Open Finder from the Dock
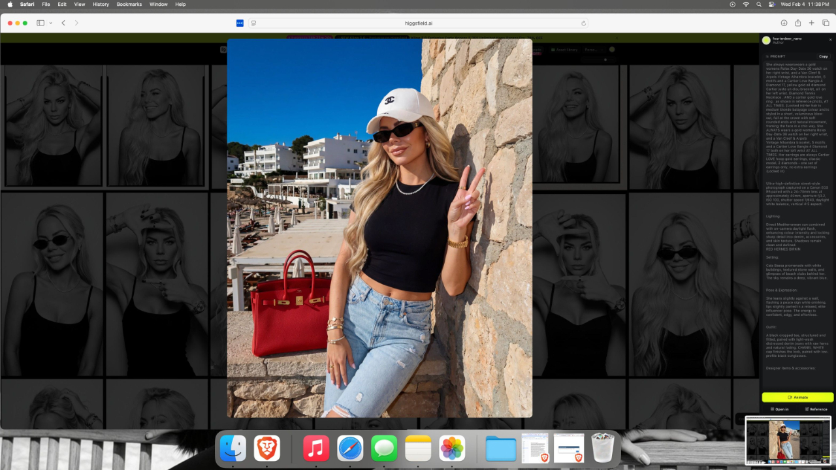Screen dimensions: 836x470 click(x=233, y=448)
